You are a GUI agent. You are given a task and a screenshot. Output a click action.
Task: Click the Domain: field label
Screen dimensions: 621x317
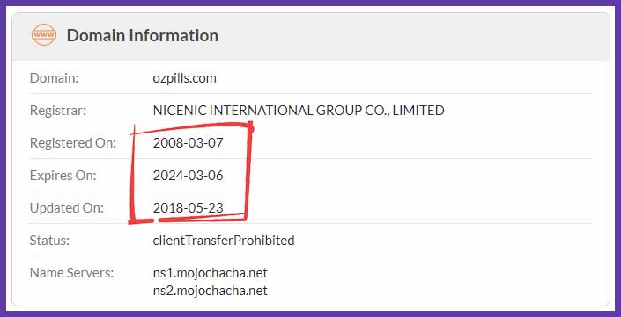tap(55, 78)
